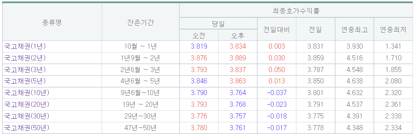Click yearly high value 3.930
Screen dimensions: 414x134
354,46
